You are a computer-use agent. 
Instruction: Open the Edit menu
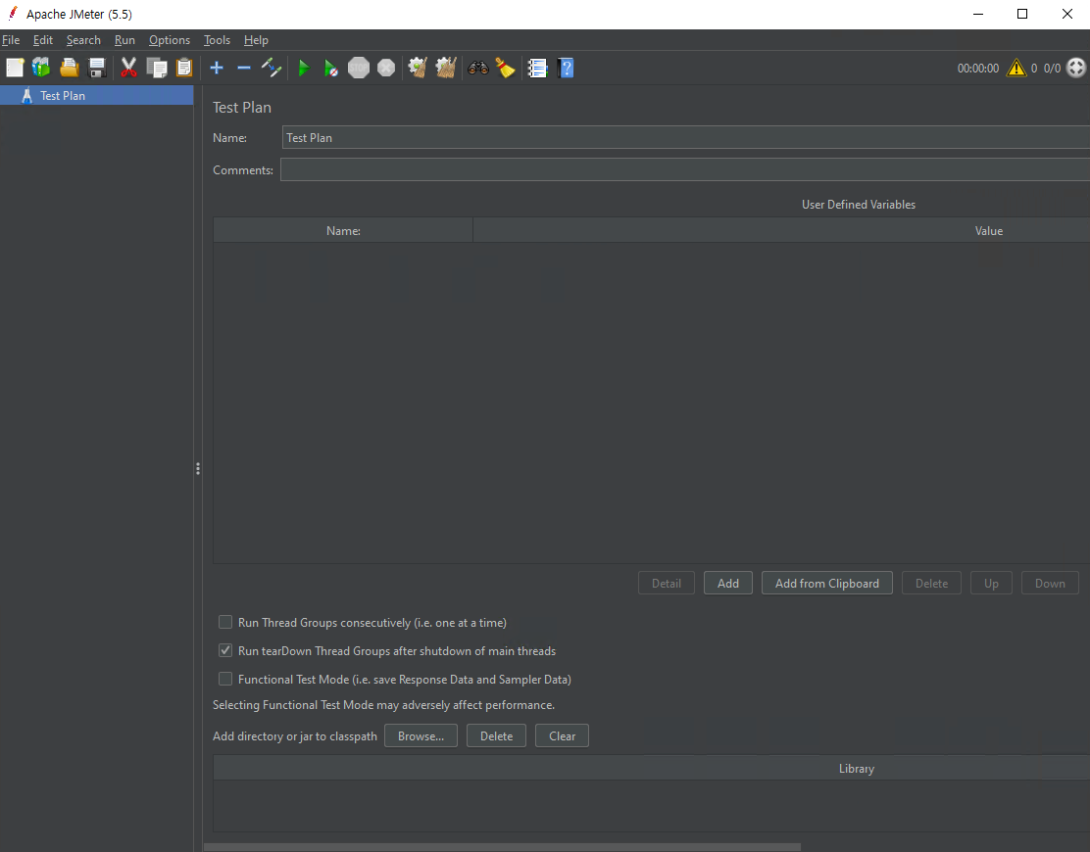coord(43,40)
